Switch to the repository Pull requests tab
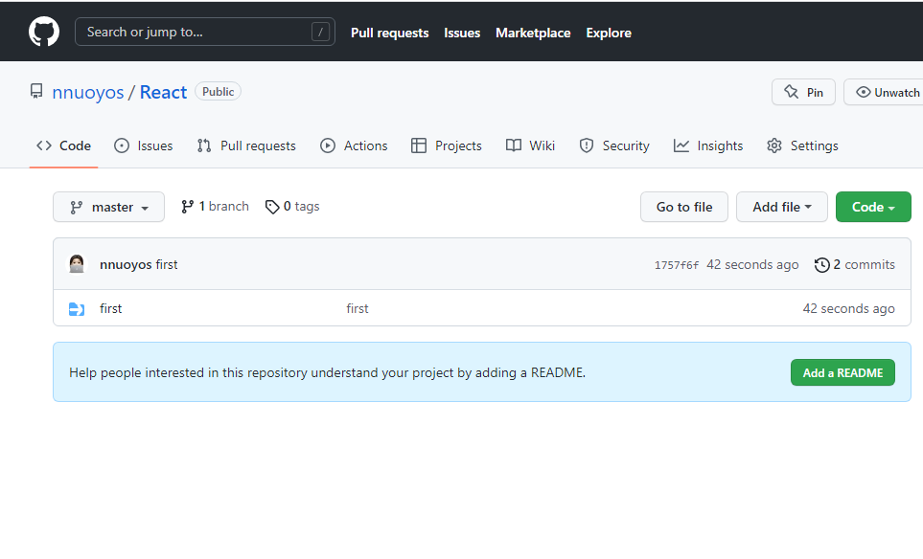Screen dimensions: 923x559 coord(246,145)
